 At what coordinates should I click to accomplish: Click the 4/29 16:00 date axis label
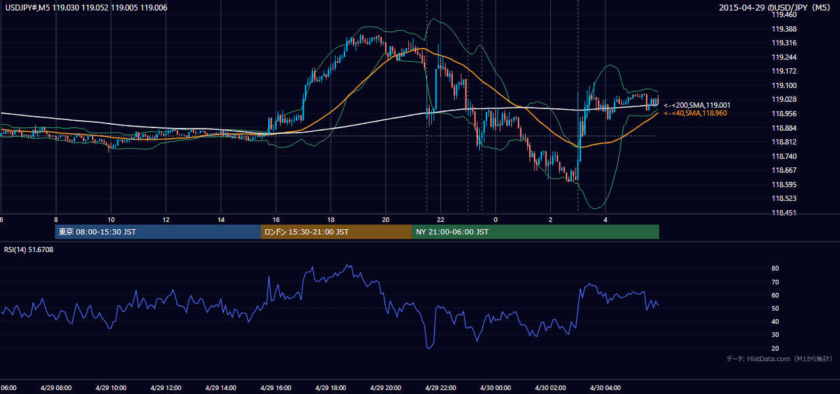pyautogui.click(x=276, y=388)
